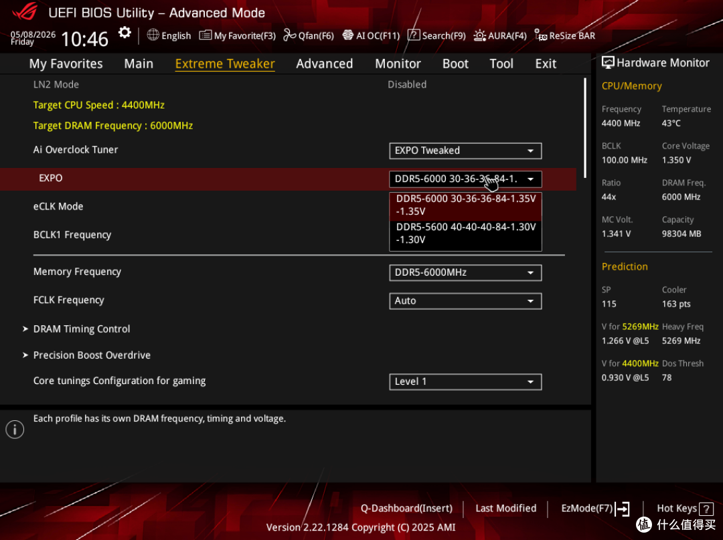This screenshot has width=723, height=540.
Task: Go to the Monitor tab
Action: 398,64
